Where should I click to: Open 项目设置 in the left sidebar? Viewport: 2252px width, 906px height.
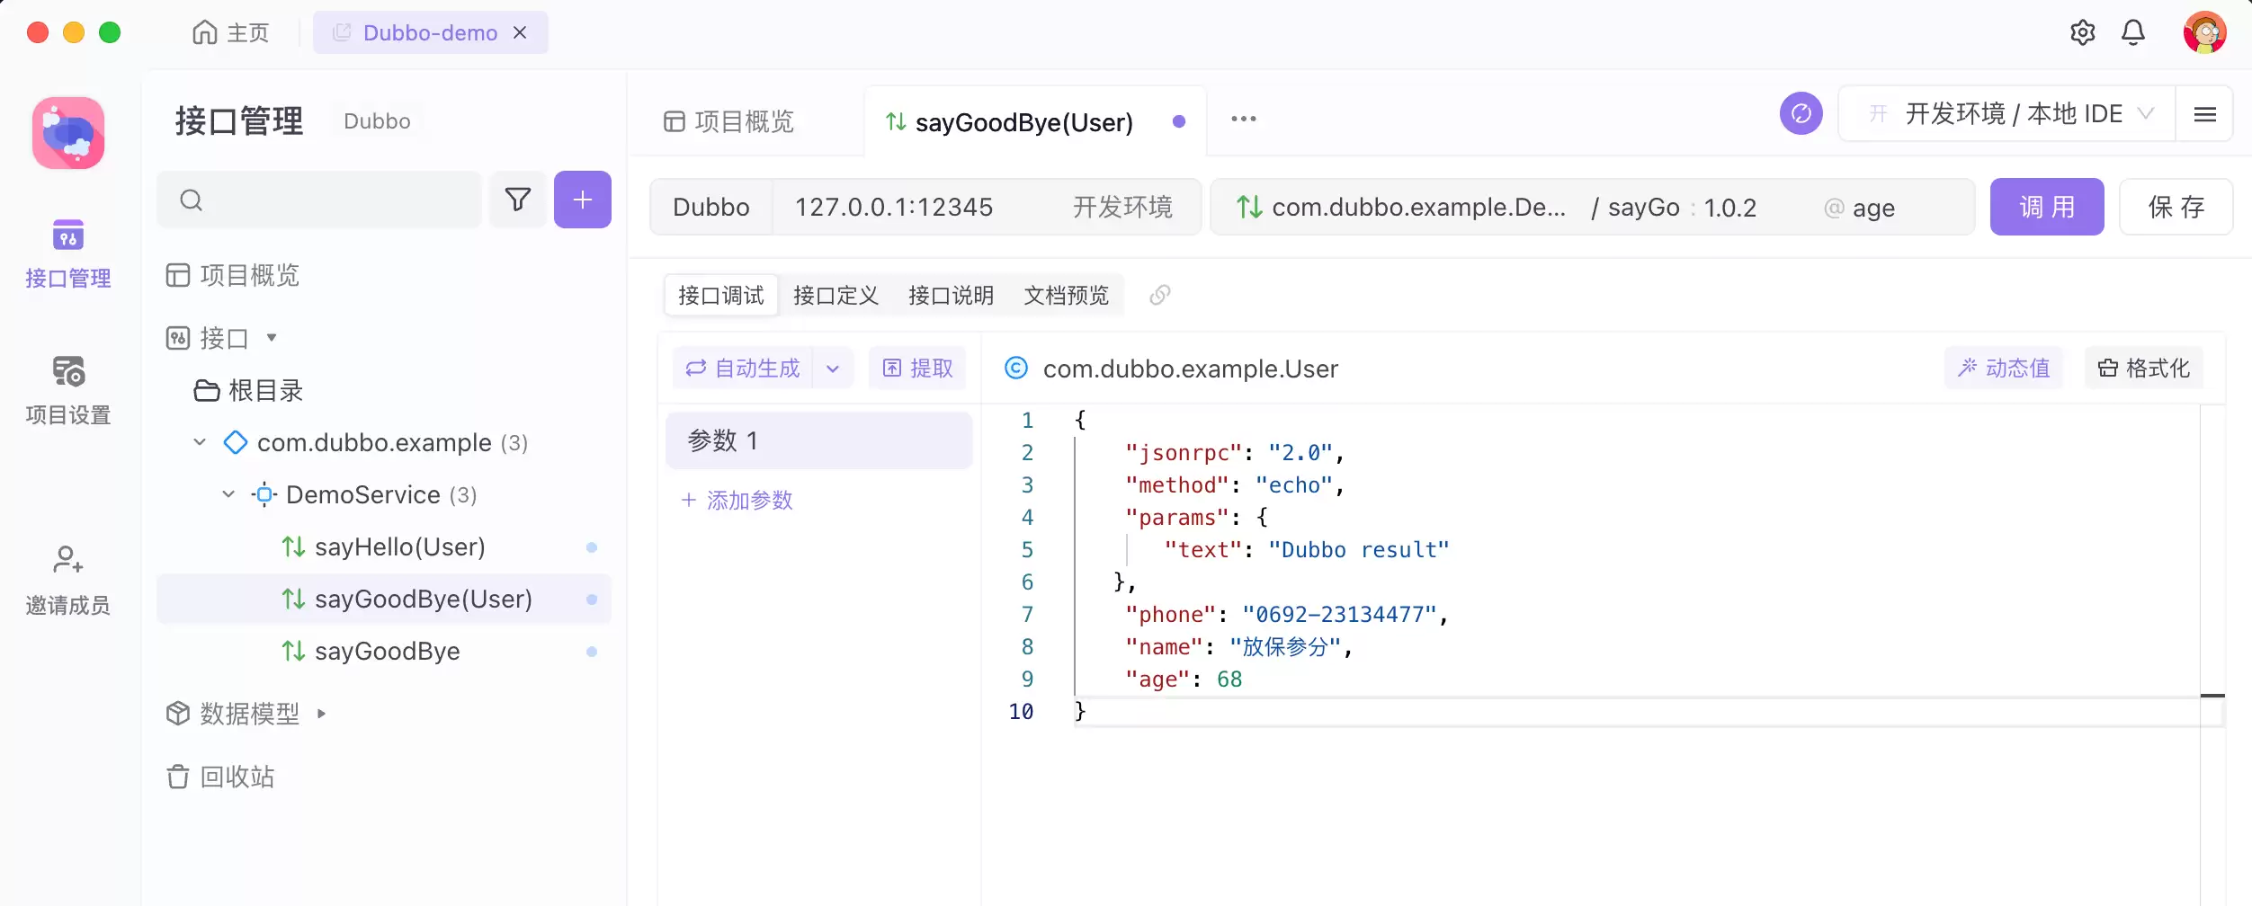click(68, 390)
